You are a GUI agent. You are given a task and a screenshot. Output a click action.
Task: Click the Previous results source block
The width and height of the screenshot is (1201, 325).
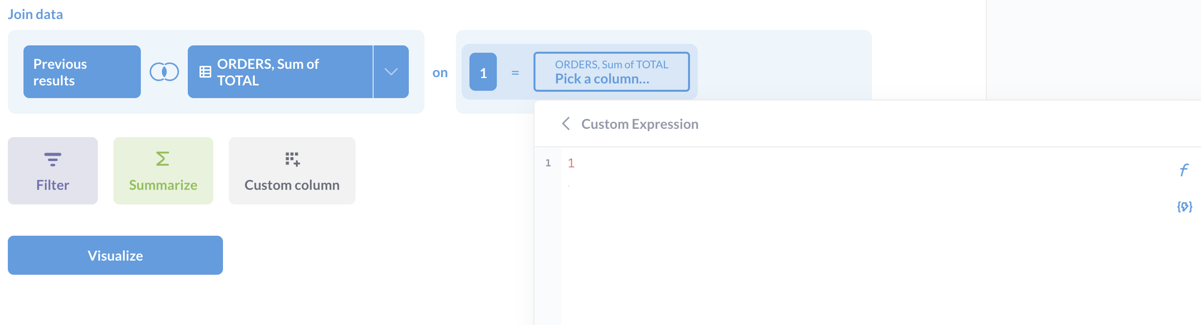pyautogui.click(x=82, y=72)
